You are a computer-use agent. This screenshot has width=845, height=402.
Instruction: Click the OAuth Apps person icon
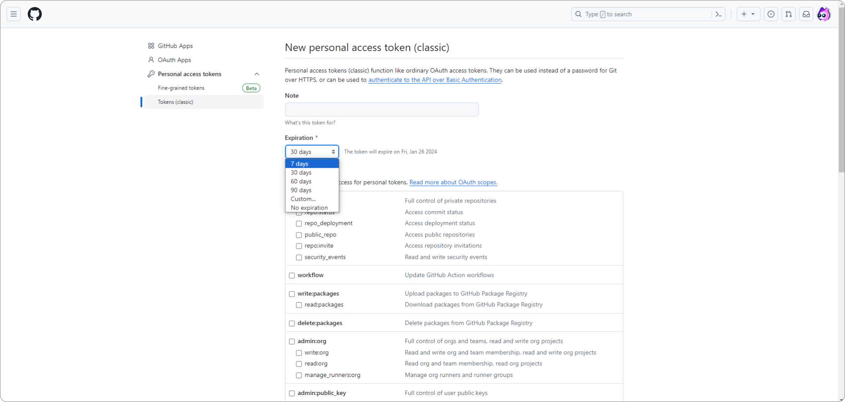click(x=151, y=60)
